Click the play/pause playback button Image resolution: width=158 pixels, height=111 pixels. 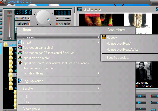141,109
